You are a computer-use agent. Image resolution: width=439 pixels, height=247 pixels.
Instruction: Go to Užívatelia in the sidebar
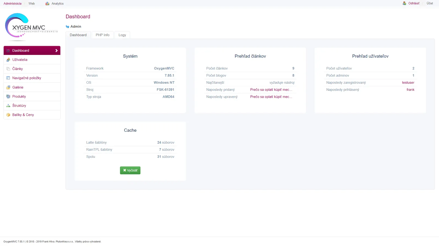point(32,60)
